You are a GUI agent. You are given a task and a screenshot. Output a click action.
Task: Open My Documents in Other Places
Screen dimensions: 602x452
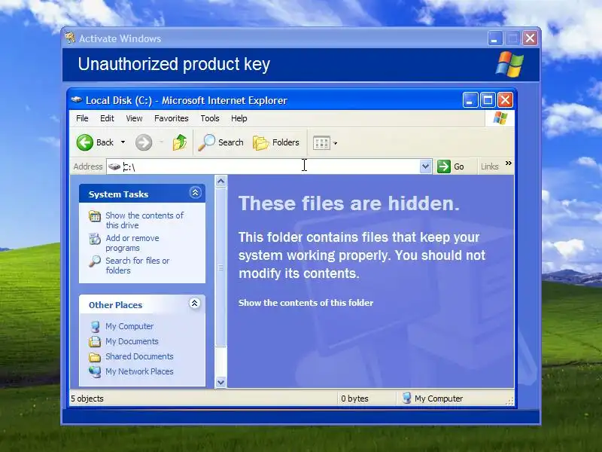click(132, 341)
